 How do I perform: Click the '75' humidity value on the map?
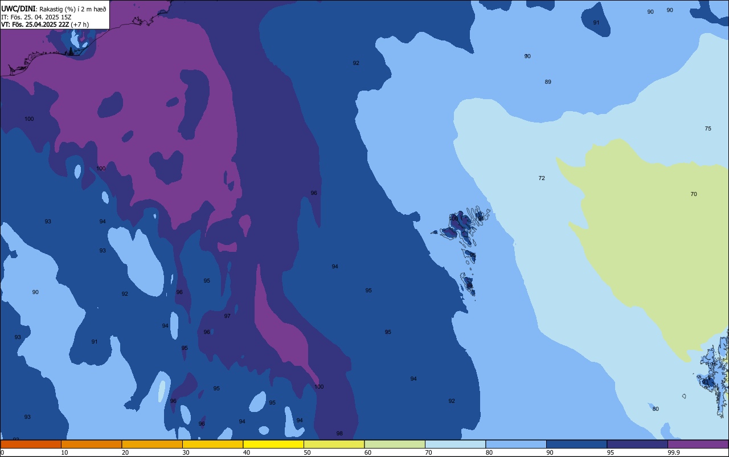tap(708, 129)
